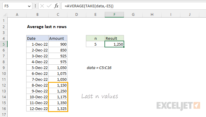Click the 7-Dec-22 date cell
This screenshot has height=117, width=206.
pos(37,79)
